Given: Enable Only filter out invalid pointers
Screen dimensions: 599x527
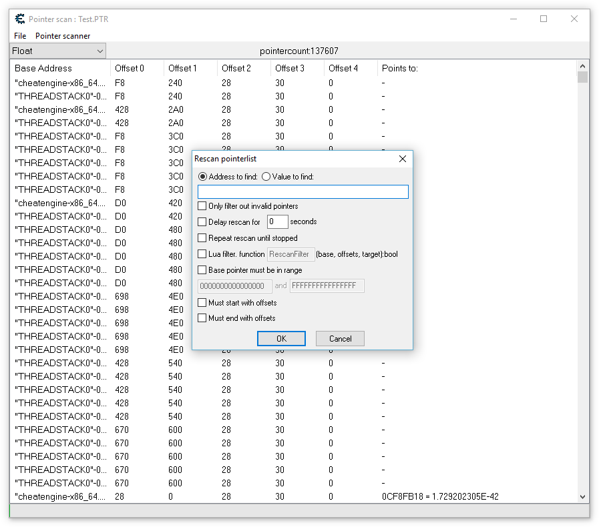Looking at the screenshot, I should 202,206.
